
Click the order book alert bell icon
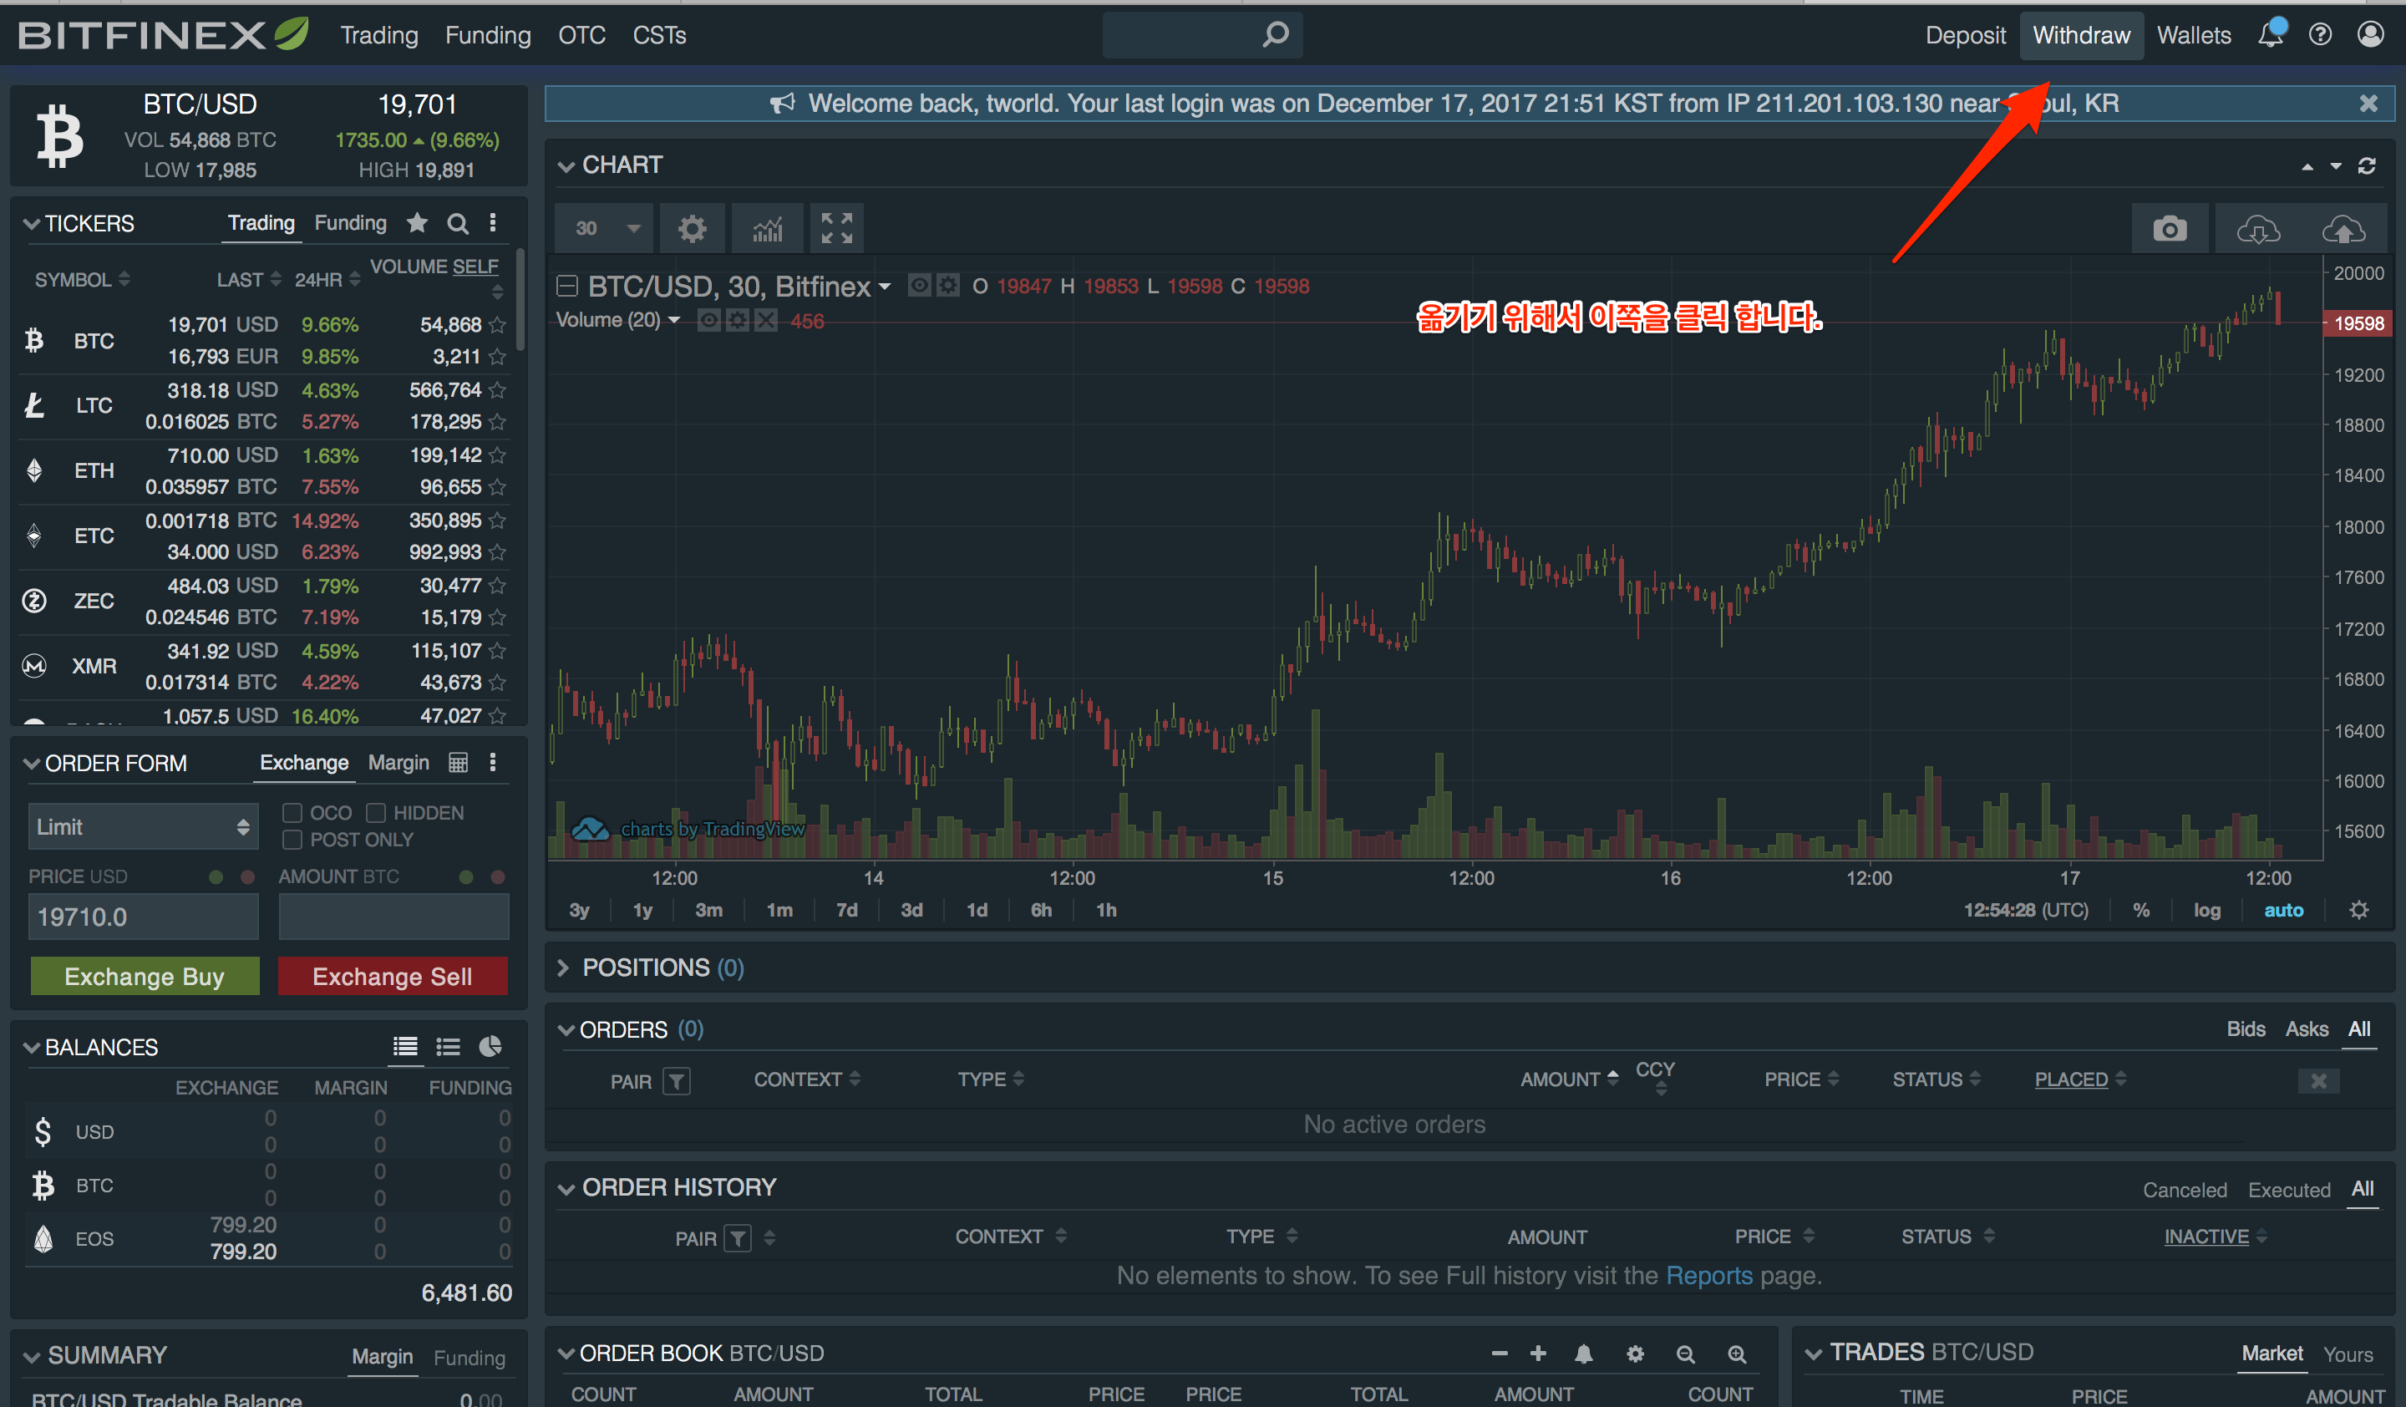click(x=1583, y=1354)
